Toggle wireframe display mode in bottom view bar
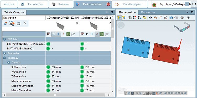This screenshot has height=98, width=197. tap(151, 93)
